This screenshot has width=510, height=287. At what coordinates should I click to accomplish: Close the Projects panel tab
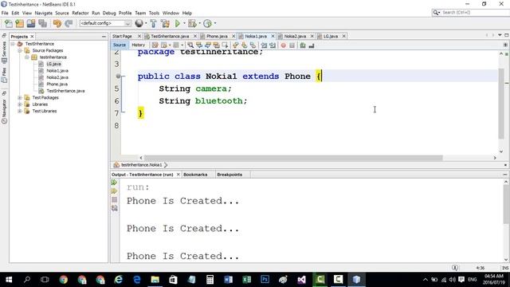[x=32, y=37]
